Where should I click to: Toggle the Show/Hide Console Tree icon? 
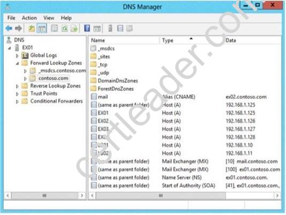42,28
